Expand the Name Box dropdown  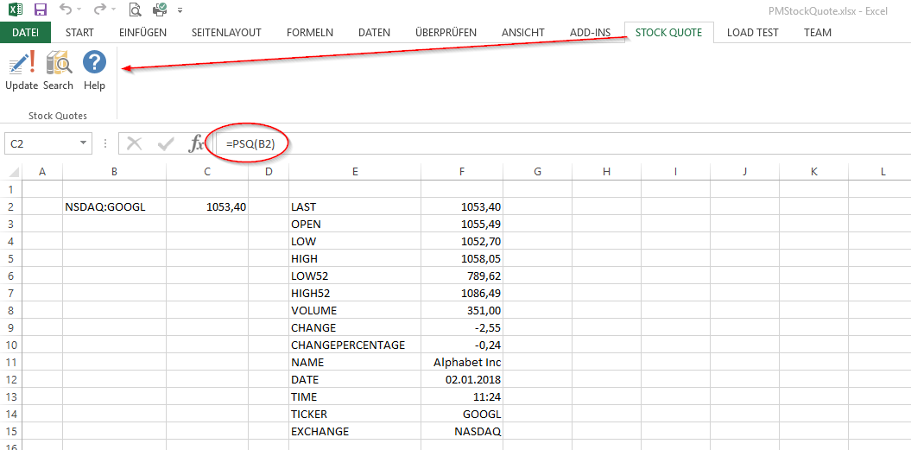tap(84, 143)
